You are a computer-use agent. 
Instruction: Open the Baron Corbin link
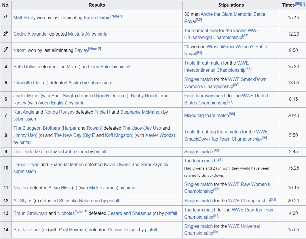(97, 18)
